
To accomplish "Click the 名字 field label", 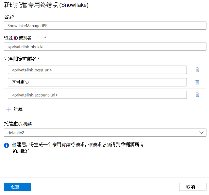I will point(8,17).
